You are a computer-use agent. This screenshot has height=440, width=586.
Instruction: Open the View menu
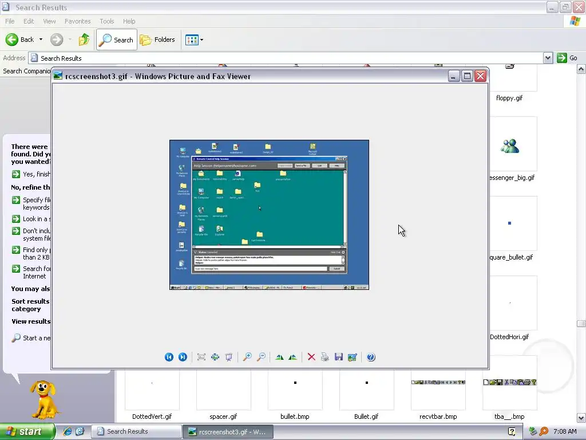pyautogui.click(x=49, y=21)
